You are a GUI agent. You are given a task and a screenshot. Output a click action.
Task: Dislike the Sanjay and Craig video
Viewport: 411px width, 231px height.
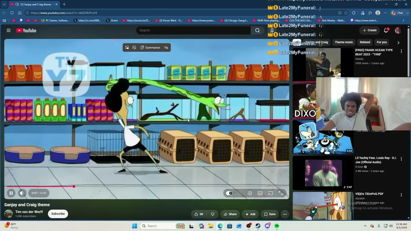click(213, 214)
